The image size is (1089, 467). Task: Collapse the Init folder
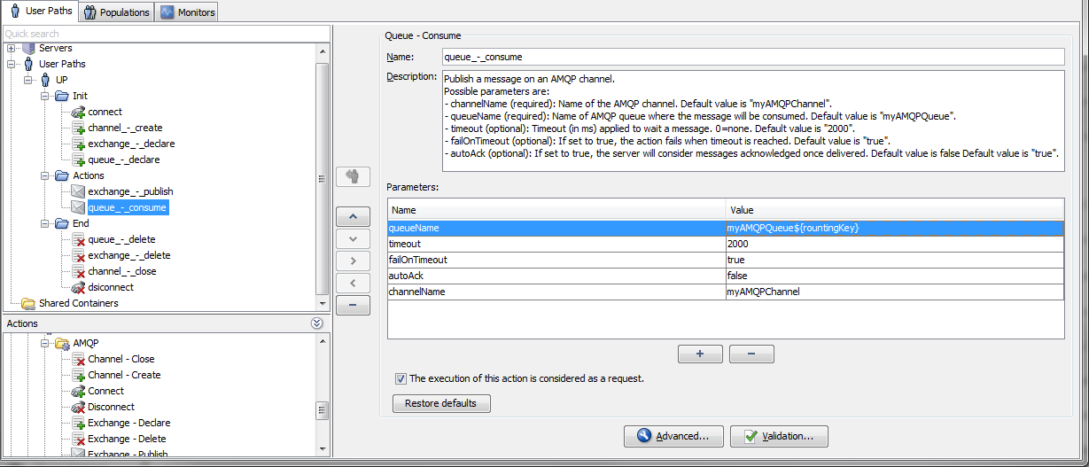(x=45, y=96)
